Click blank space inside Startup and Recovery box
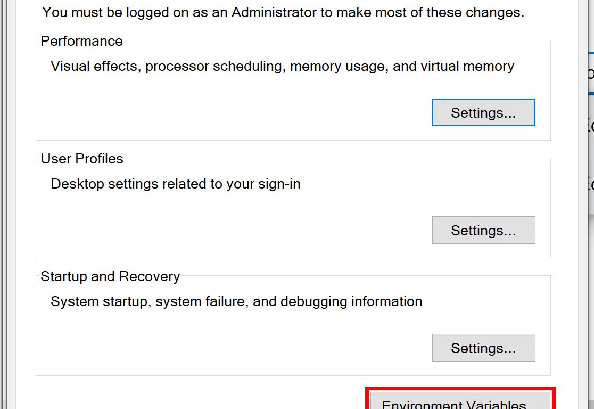The image size is (594, 409). tap(213, 346)
